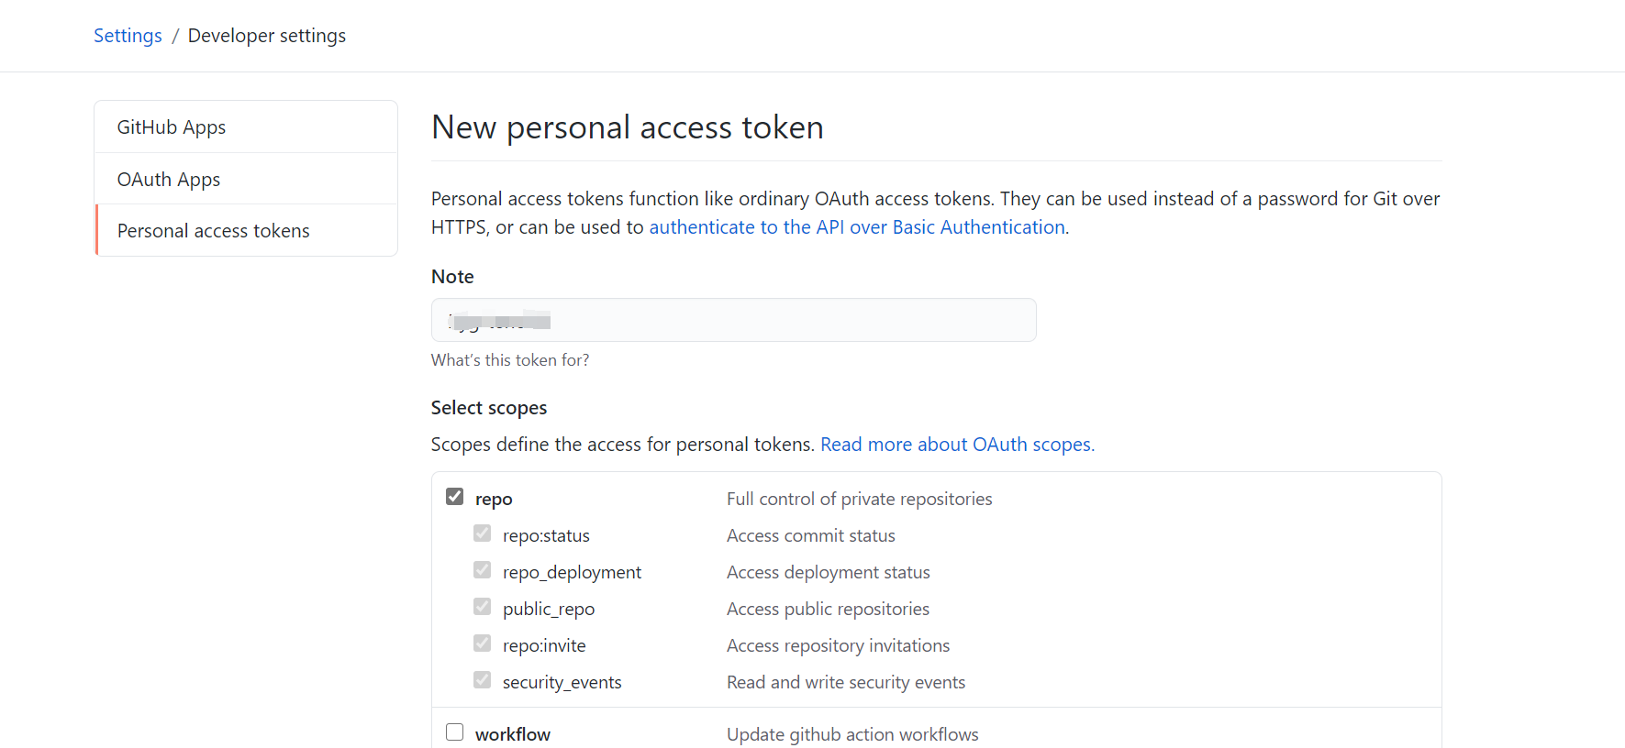The image size is (1625, 748).
Task: Open GitHub Apps in the sidebar
Action: (x=246, y=127)
